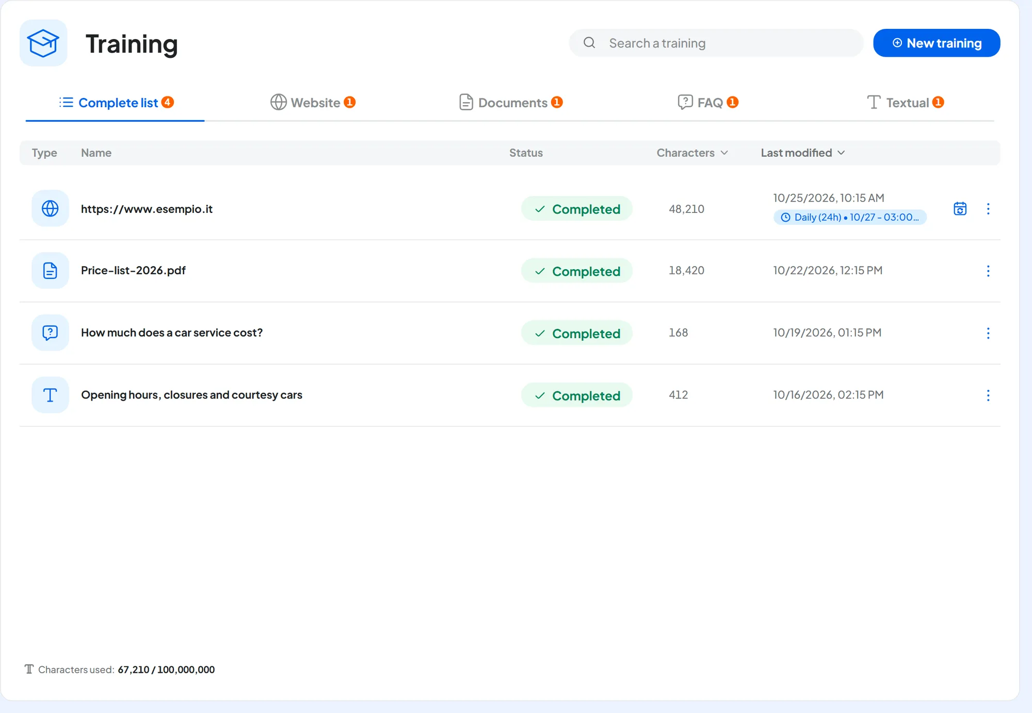The height and width of the screenshot is (713, 1032).
Task: Click the Name column header
Action: pyautogui.click(x=96, y=153)
